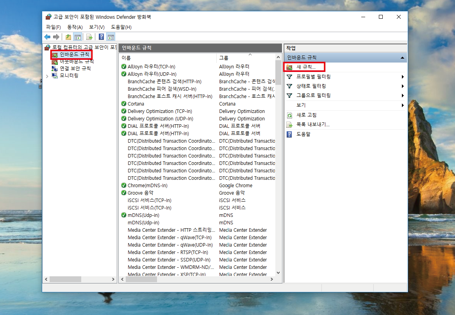Screen dimensions: 455x315
Task: Click the Up one level folder icon
Action: click(68, 37)
